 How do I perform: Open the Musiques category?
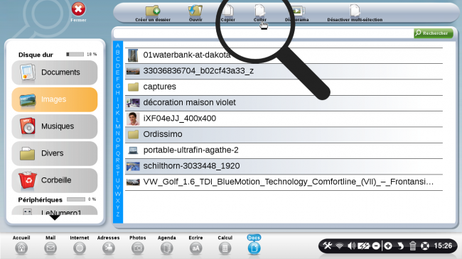pos(55,126)
